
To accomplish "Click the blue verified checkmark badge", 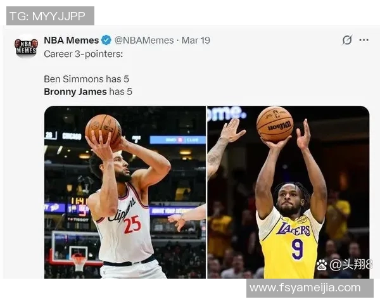I will [x=106, y=40].
